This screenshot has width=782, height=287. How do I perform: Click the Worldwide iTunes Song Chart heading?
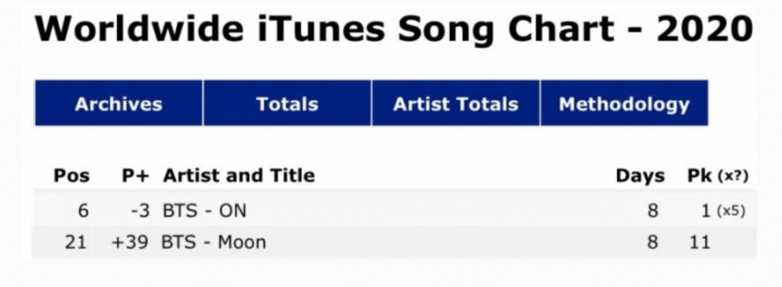(393, 28)
